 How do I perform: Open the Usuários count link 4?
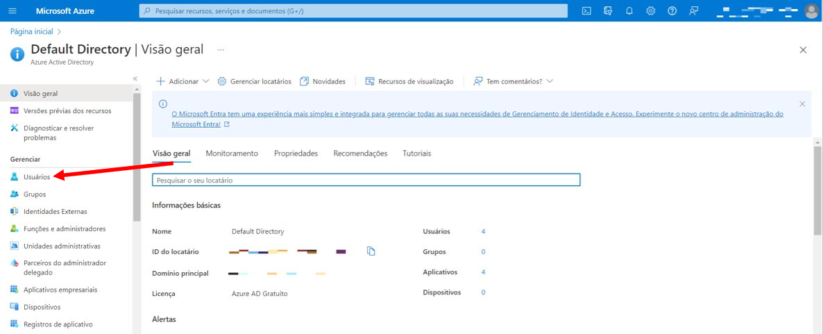coord(484,231)
